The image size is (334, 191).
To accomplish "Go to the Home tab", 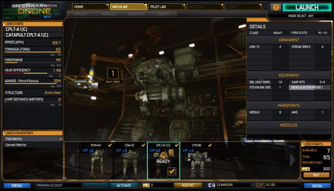I will point(90,7).
